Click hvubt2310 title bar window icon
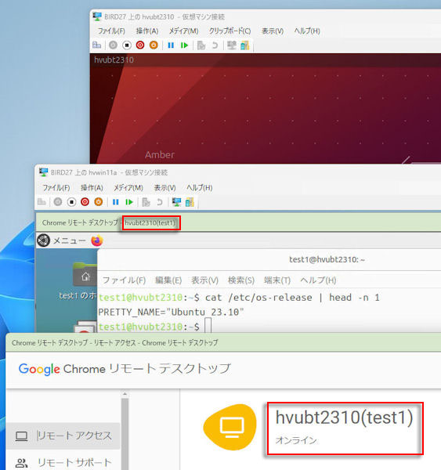Viewport: 441px width, 470px height. point(97,16)
